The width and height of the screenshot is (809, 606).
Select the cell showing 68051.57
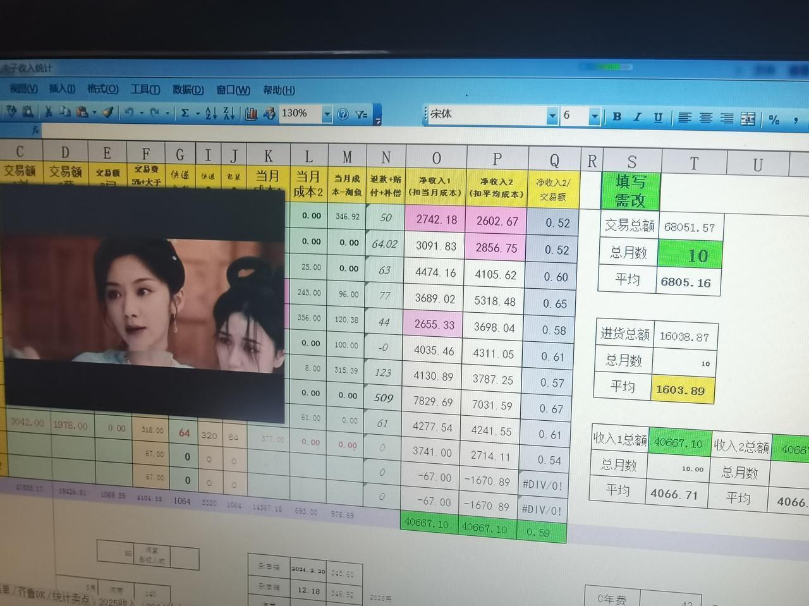[x=691, y=227]
